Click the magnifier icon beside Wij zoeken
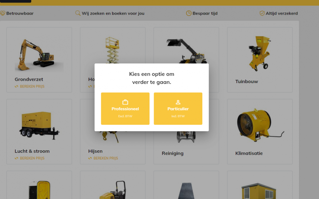Screen dimensions: 319x199 click(x=78, y=13)
